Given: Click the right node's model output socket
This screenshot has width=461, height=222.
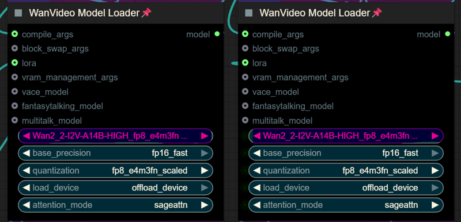Looking at the screenshot, I should [448, 34].
